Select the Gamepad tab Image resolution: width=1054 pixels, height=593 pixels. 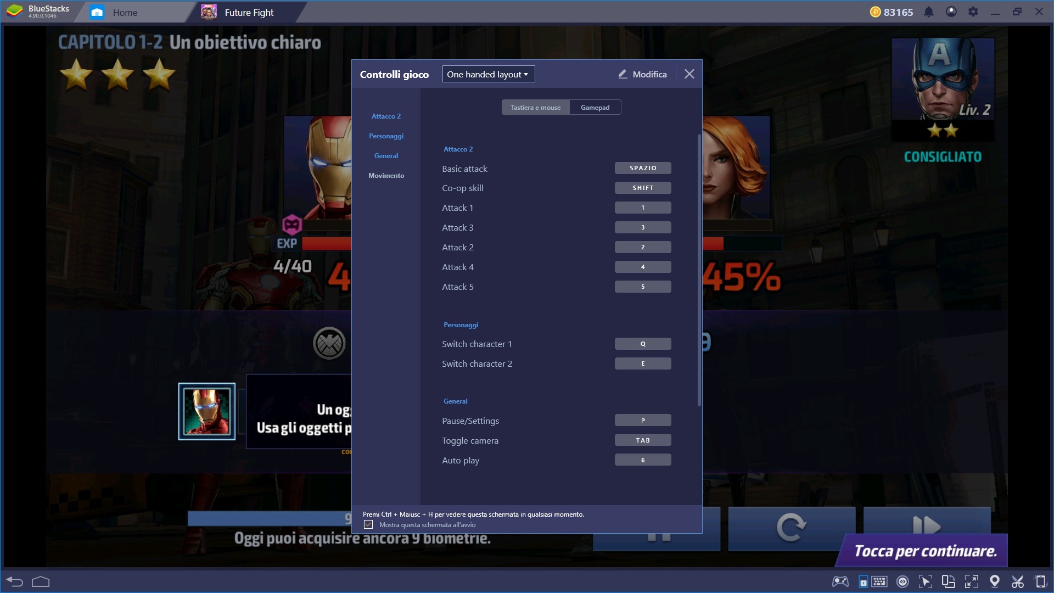coord(595,108)
